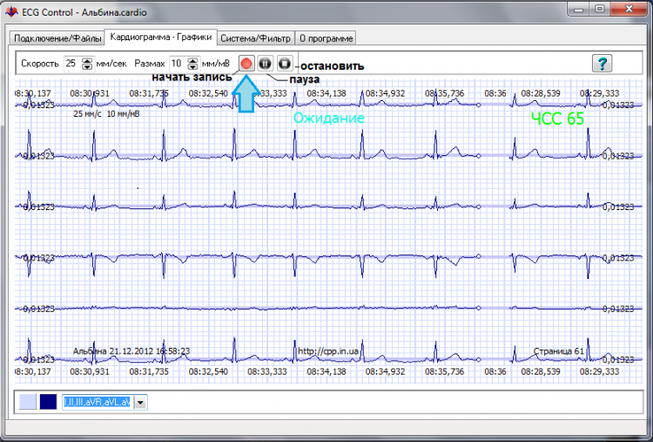Increase Размах value with up arrow
The width and height of the screenshot is (653, 442).
192,60
